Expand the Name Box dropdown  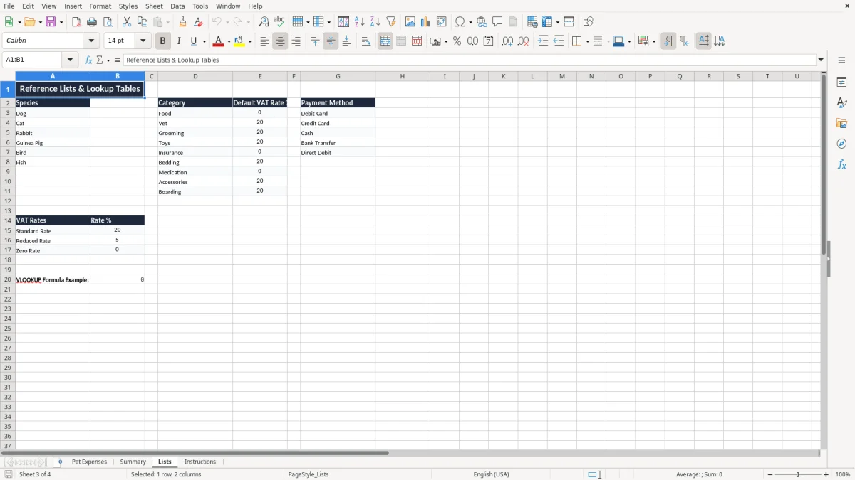click(x=71, y=60)
